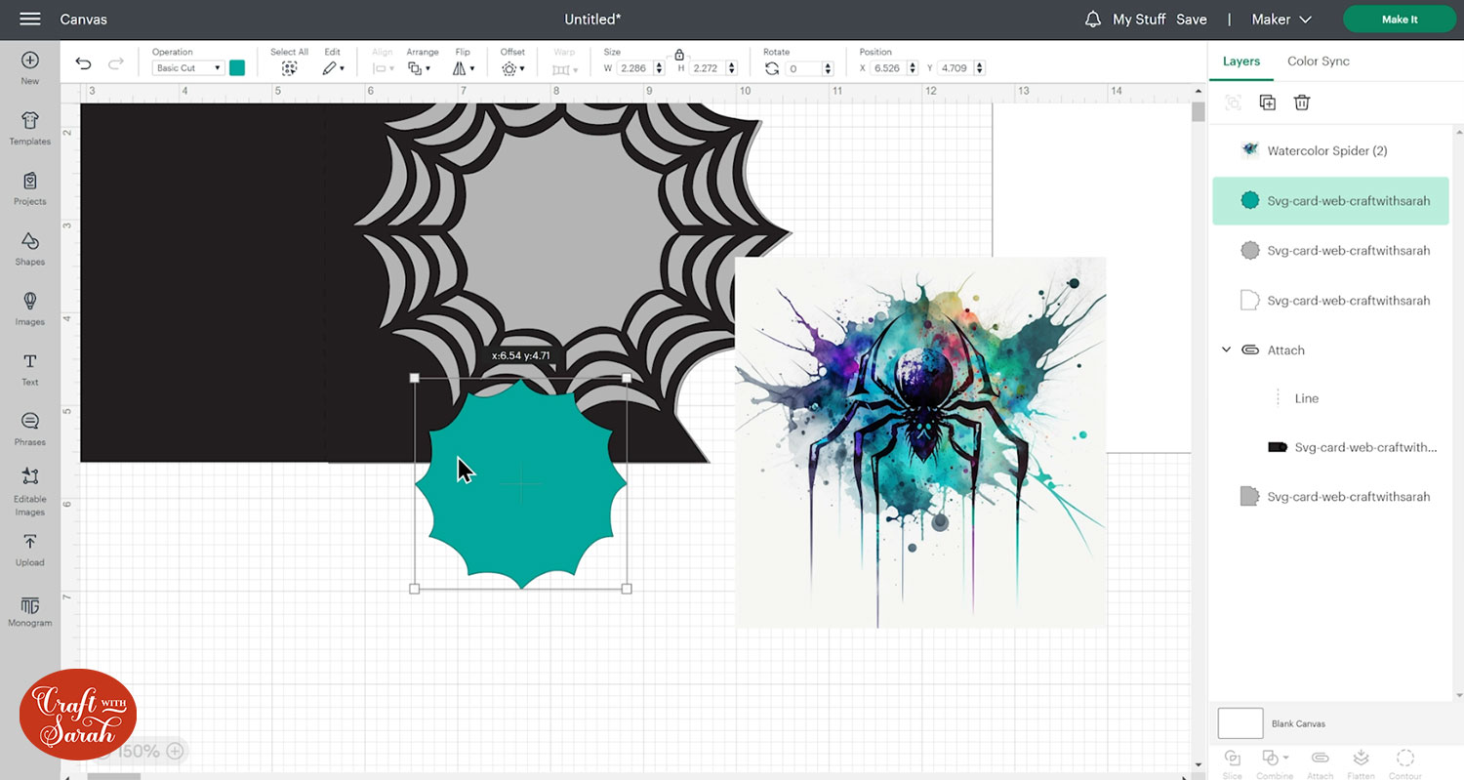The height and width of the screenshot is (780, 1464).
Task: Click the Slice icon under the layers
Action: (1233, 757)
